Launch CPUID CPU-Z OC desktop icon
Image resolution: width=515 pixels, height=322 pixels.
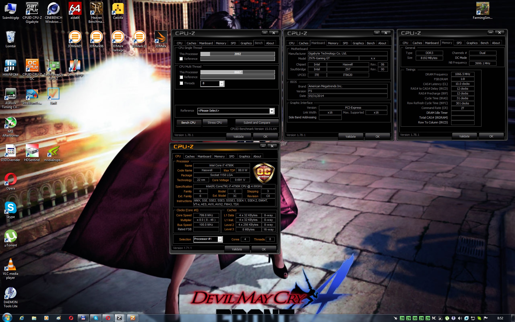click(x=32, y=69)
